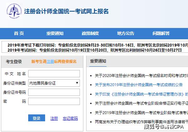
Task: Click the 身份证件号码 field label
Action: click(14, 92)
